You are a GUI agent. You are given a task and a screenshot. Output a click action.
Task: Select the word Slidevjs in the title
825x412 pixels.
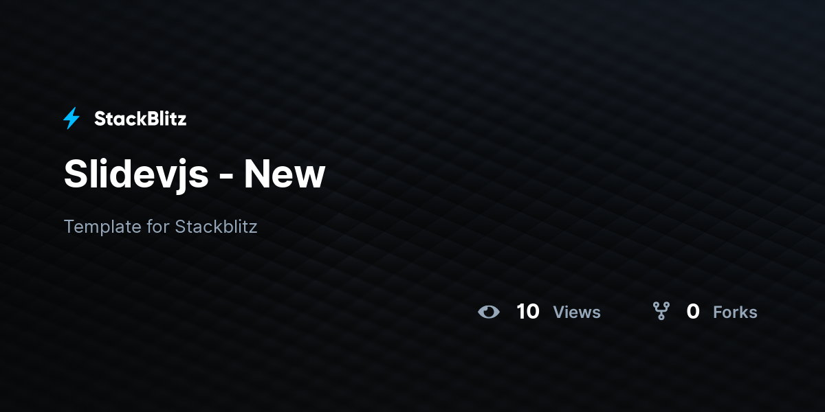click(x=136, y=175)
